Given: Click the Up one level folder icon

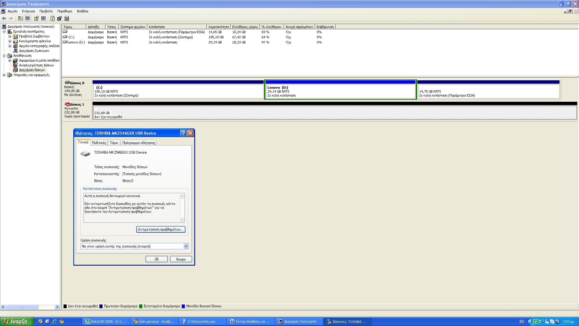Looking at the screenshot, I should (x=20, y=18).
